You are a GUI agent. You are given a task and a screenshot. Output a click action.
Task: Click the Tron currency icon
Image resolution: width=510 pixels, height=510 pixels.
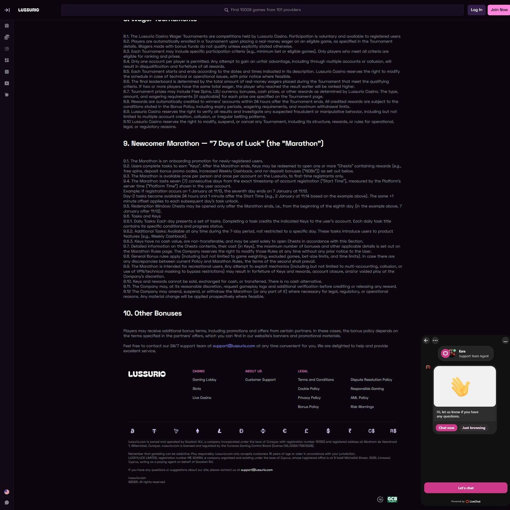pyautogui.click(x=176, y=431)
